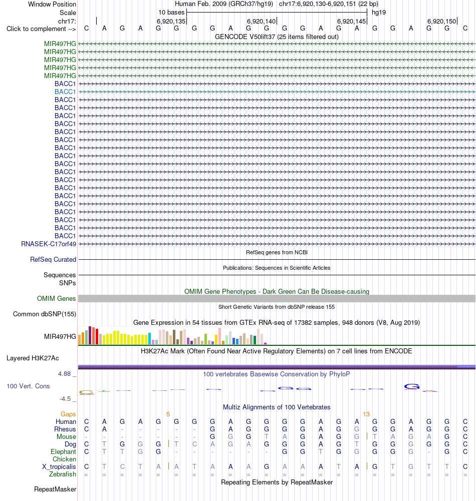Select the Mouse alignment row label
This screenshot has height=501, width=476.
click(x=66, y=437)
